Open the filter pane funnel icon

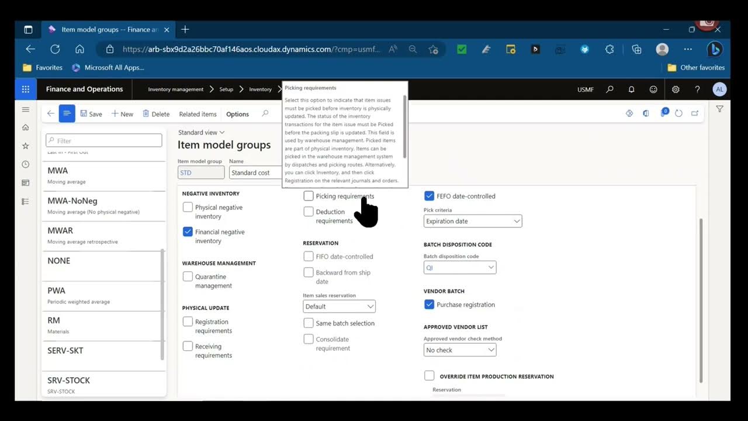tap(719, 109)
